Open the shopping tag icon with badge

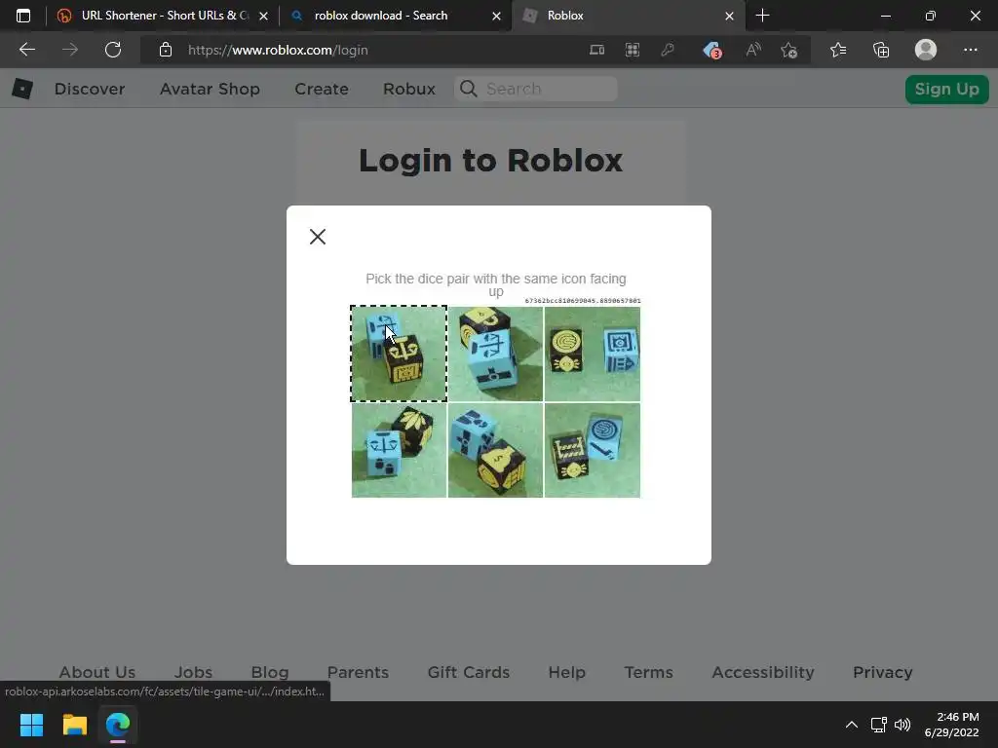pyautogui.click(x=711, y=50)
